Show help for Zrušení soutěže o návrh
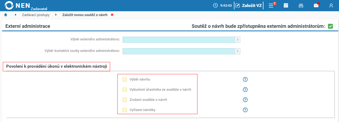339x122 pixels. click(x=245, y=100)
